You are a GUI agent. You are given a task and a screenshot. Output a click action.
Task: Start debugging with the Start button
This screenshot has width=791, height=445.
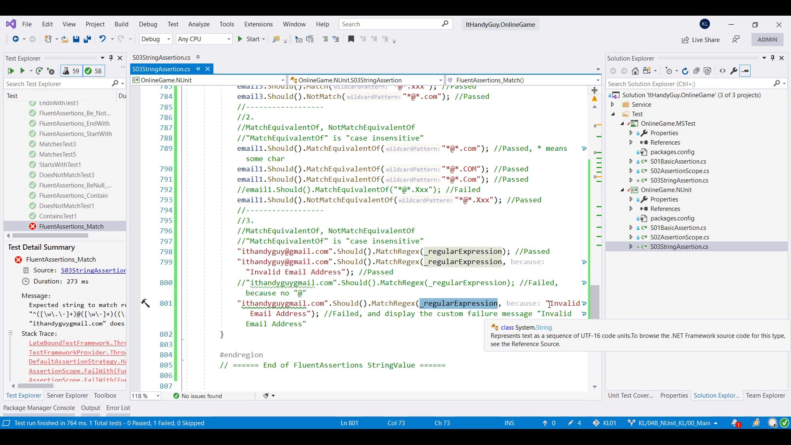tap(251, 39)
